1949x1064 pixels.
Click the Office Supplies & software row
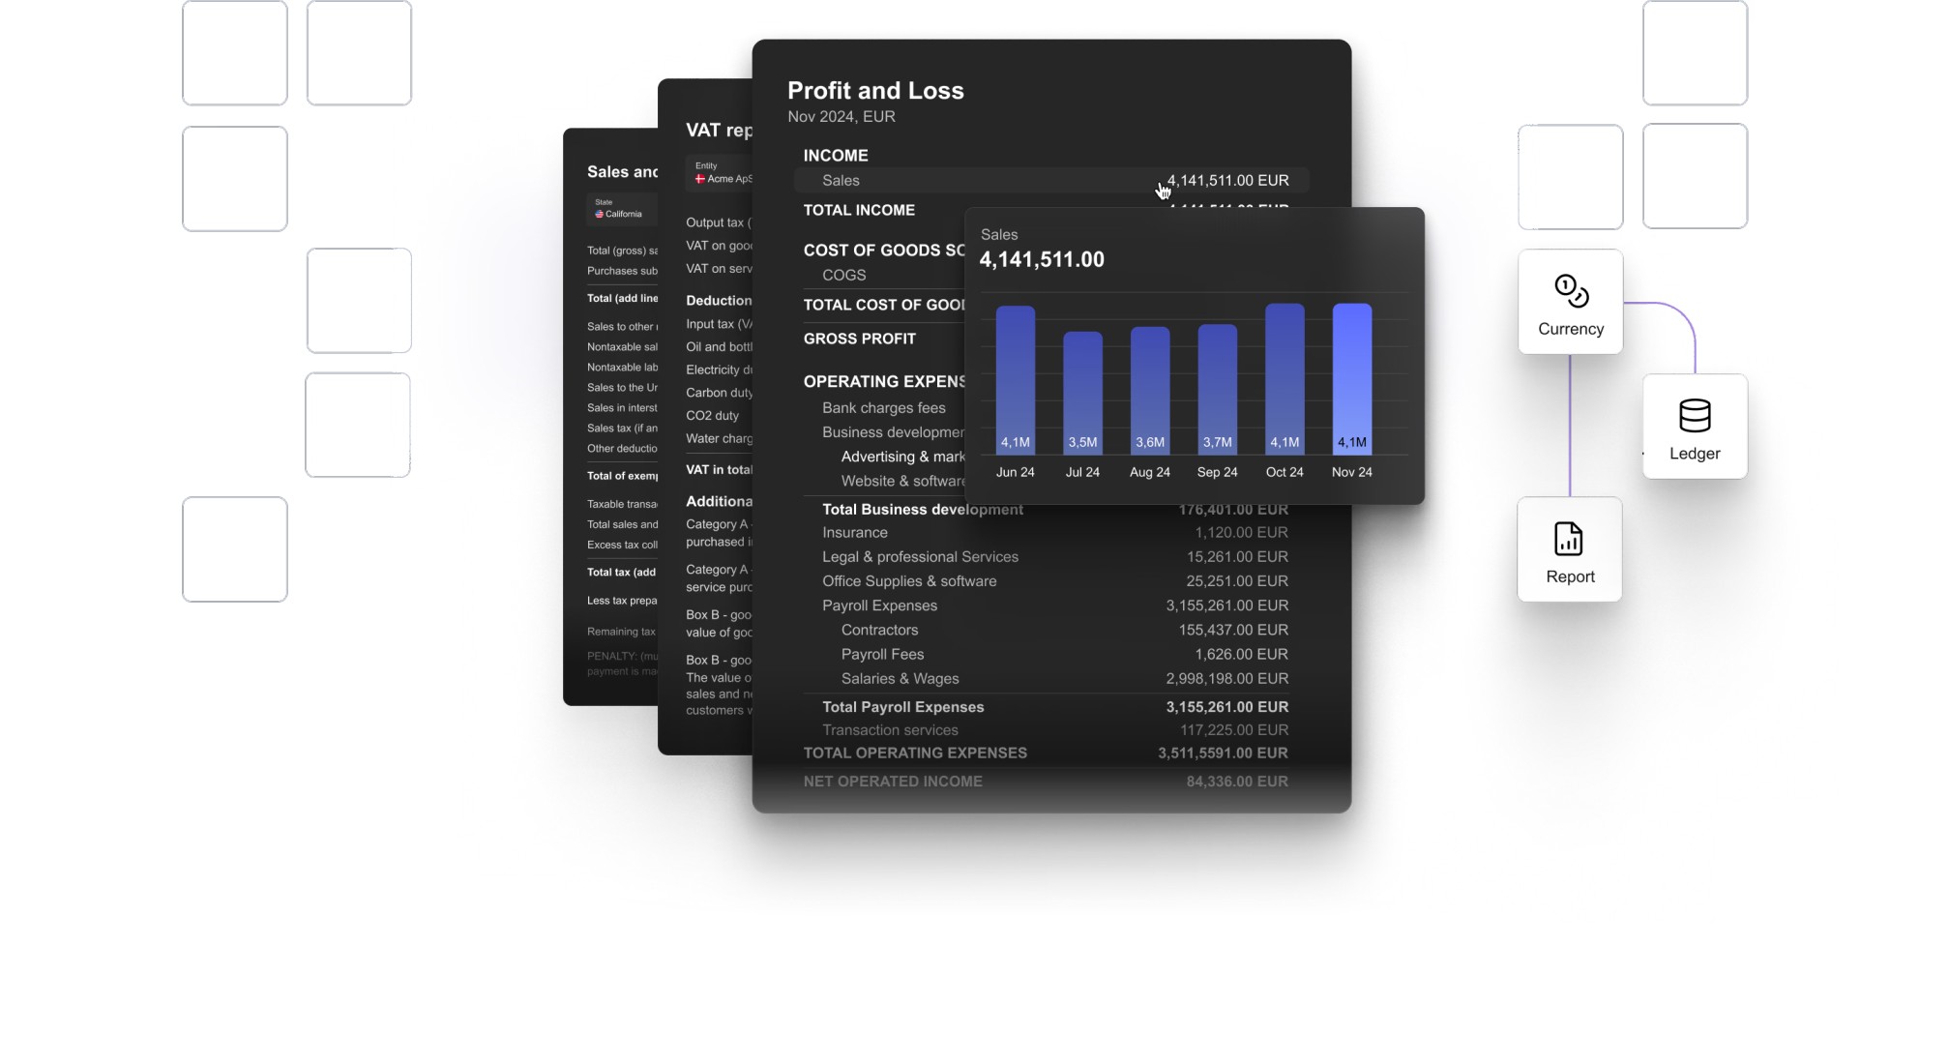coord(909,581)
